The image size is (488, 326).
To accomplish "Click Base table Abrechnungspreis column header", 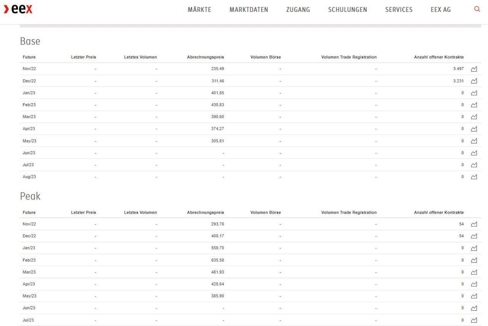I will 205,57.
